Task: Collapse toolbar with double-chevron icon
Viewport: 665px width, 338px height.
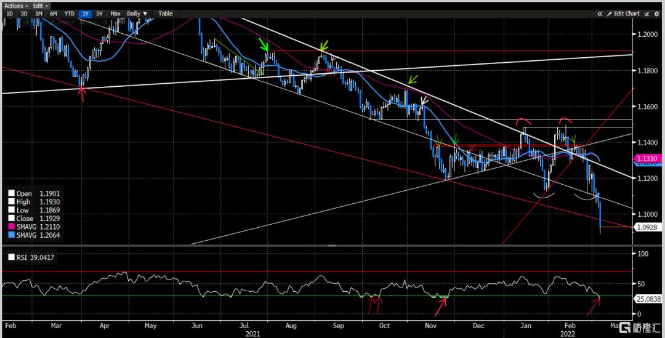Action: [x=600, y=14]
